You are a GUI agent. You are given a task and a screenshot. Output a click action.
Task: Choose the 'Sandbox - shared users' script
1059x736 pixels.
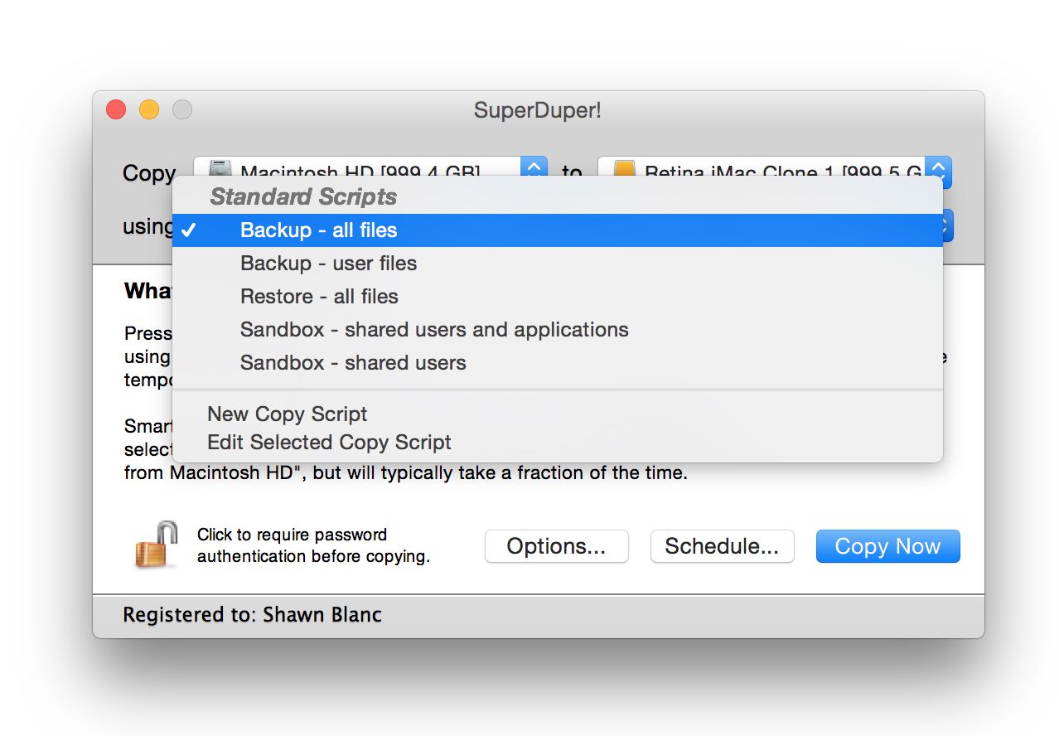557,362
